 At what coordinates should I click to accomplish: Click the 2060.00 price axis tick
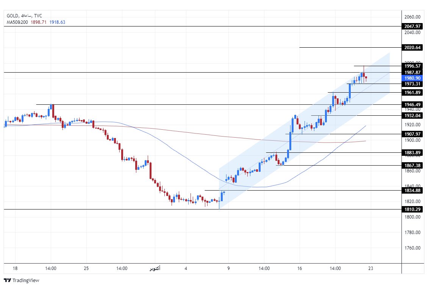412,17
